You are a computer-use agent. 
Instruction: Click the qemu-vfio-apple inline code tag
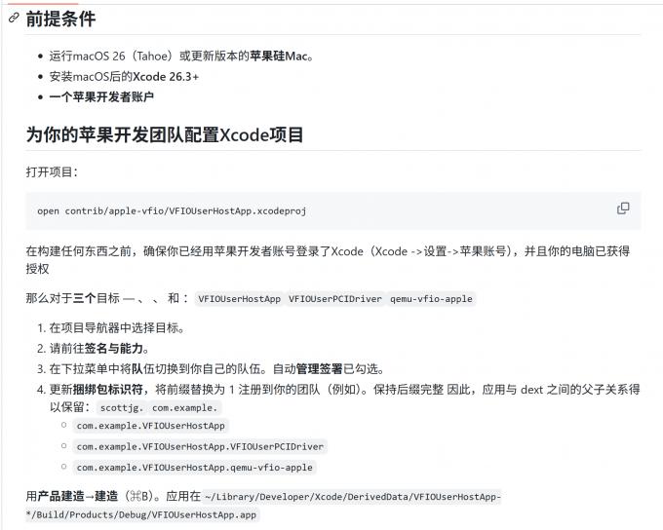pyautogui.click(x=431, y=299)
